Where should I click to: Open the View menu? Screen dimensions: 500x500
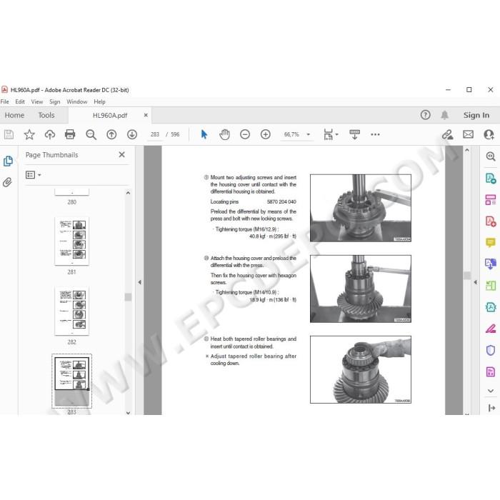(x=37, y=101)
